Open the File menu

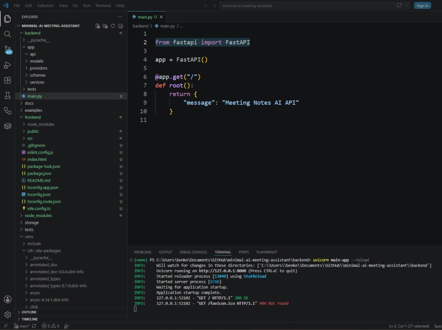pyautogui.click(x=17, y=6)
